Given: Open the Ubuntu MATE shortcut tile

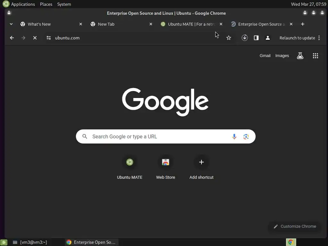Looking at the screenshot, I should [130, 167].
